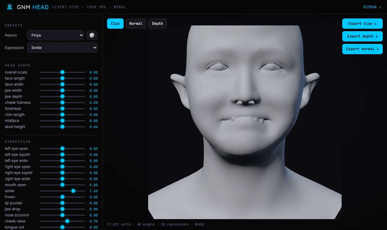Click the jaw width slider handle

point(62,90)
